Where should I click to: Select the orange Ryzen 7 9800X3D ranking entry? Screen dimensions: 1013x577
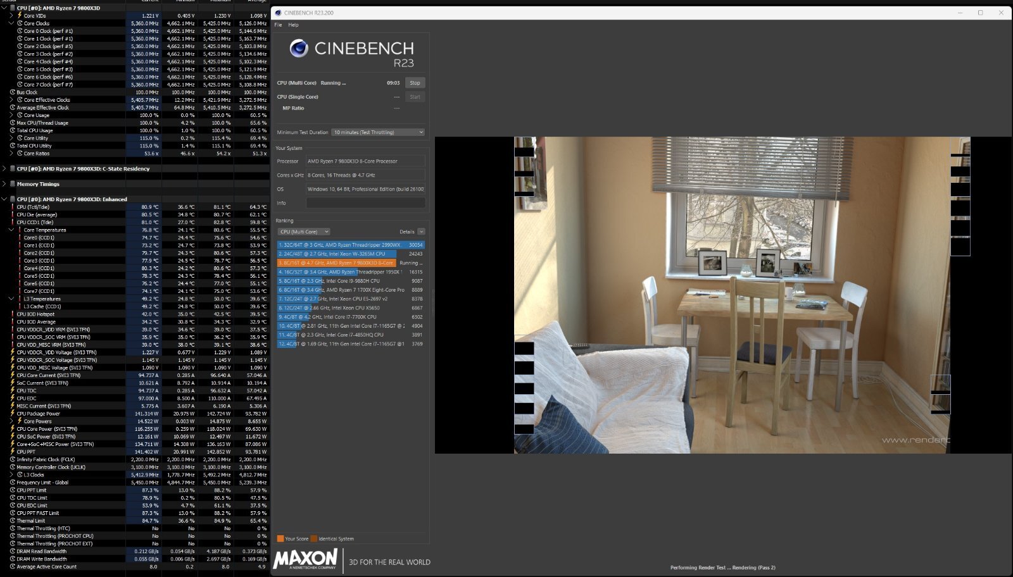click(x=351, y=263)
